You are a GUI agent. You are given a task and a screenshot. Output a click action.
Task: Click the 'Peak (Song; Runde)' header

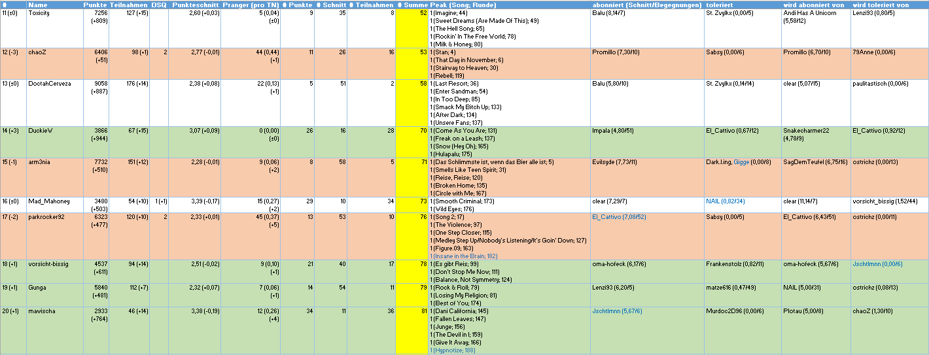[510, 5]
